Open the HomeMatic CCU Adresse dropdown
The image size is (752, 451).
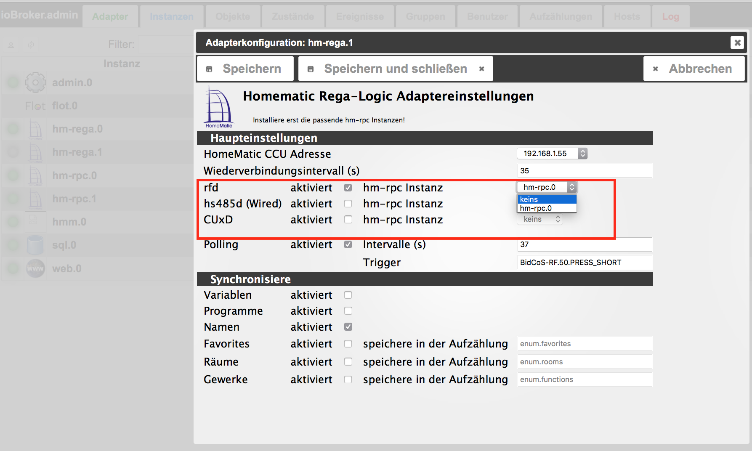click(552, 154)
